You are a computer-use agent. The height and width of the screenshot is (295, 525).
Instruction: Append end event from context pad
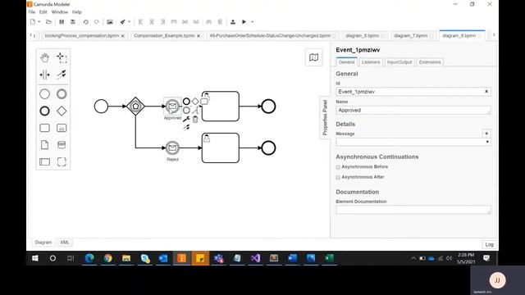coord(186,102)
